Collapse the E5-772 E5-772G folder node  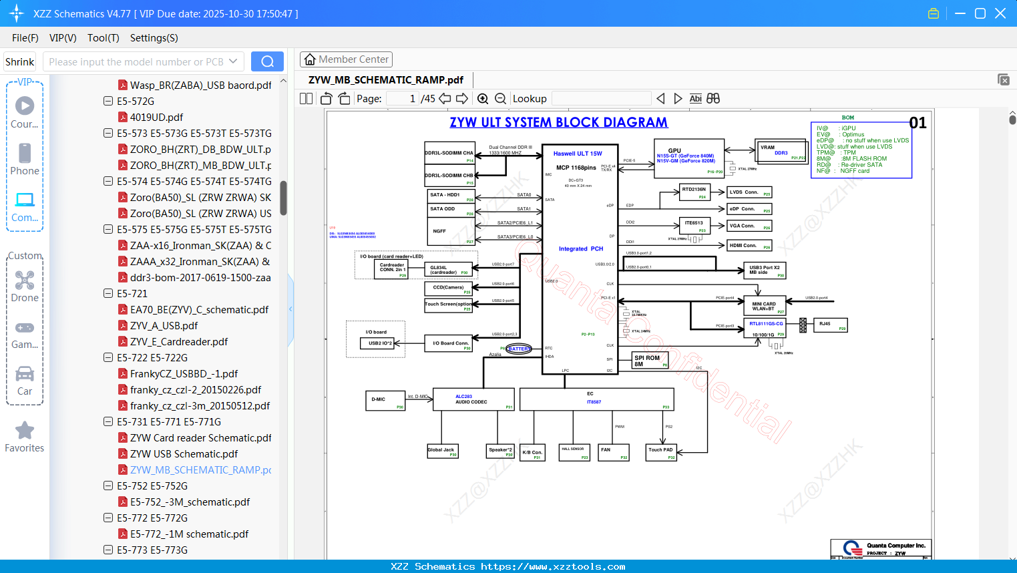coord(108,518)
